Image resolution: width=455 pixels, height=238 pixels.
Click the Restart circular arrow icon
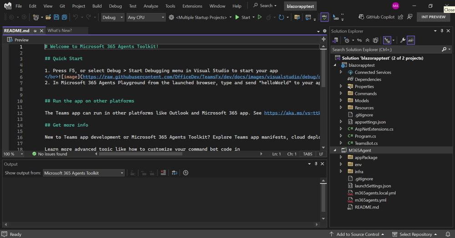(281, 17)
